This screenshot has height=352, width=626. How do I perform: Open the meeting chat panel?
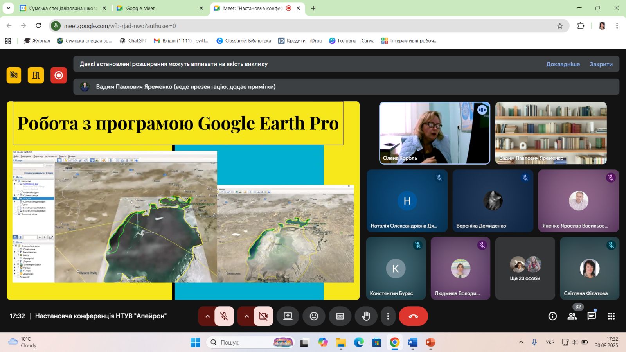[592, 316]
